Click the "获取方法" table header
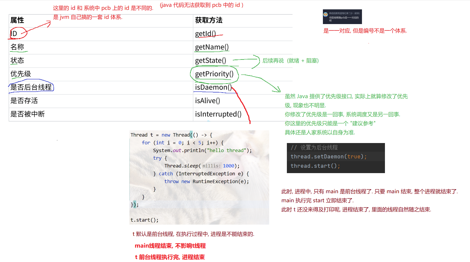Screen dimensions: 470x262 pos(209,20)
